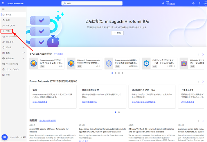207x142 pixels.
Task: Open the environment picker icon
Action: tap(163, 3)
